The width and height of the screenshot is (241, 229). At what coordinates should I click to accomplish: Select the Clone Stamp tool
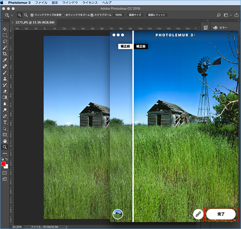tap(5, 79)
